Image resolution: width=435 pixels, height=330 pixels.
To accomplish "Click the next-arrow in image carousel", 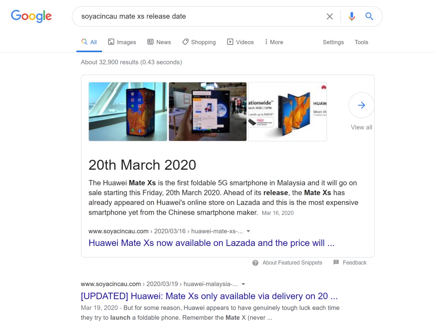I will tap(361, 105).
